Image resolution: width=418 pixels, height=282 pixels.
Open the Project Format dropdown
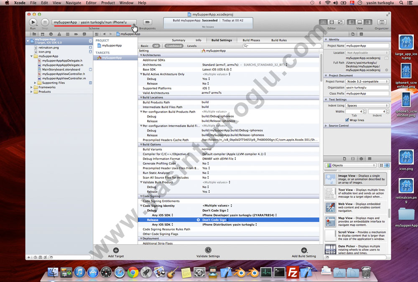[367, 81]
